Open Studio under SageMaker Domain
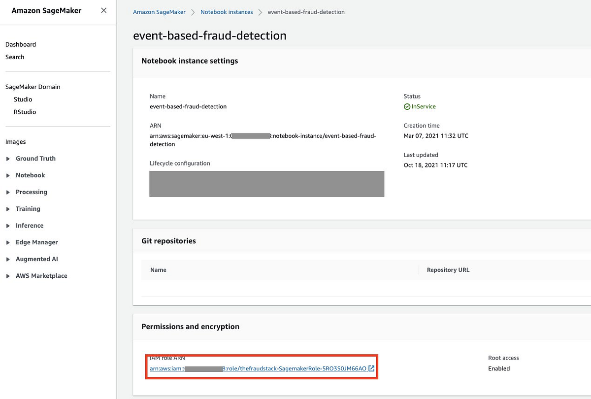This screenshot has height=399, width=591. click(23, 99)
